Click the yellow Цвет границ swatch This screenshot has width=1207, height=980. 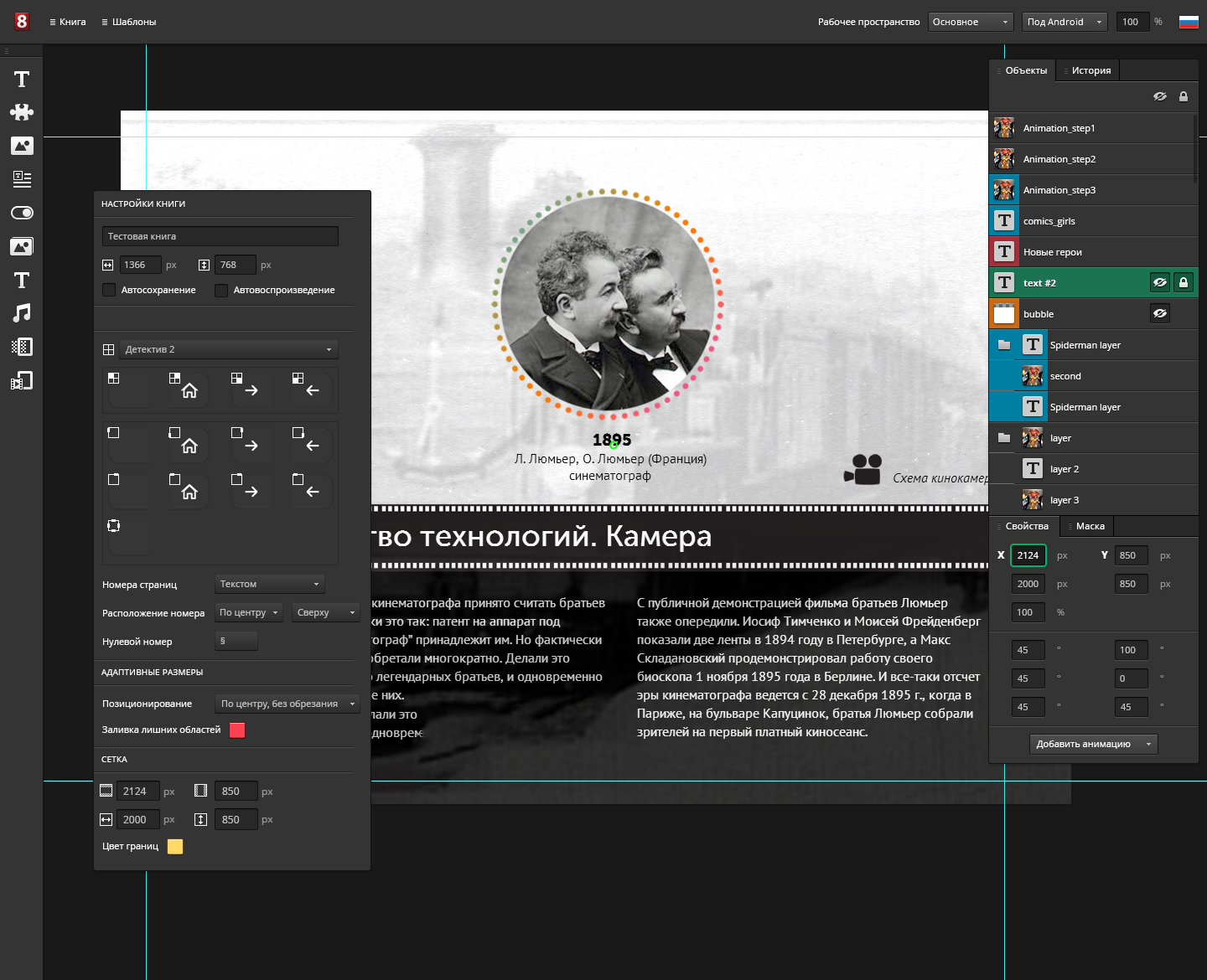point(175,846)
